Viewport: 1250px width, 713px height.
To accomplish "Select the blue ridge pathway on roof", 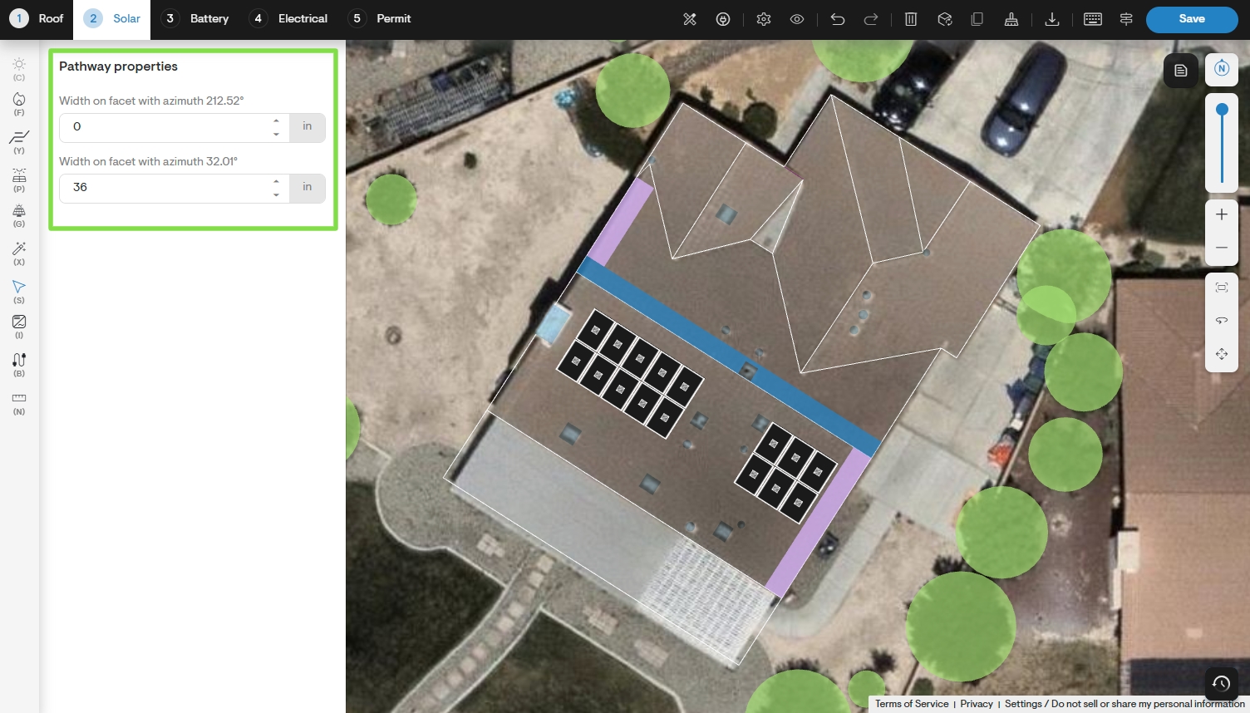I will (x=730, y=357).
